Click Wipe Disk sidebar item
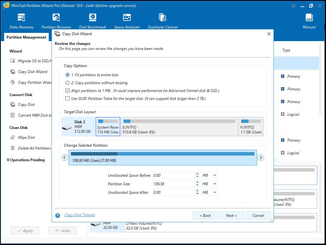 tap(23, 138)
